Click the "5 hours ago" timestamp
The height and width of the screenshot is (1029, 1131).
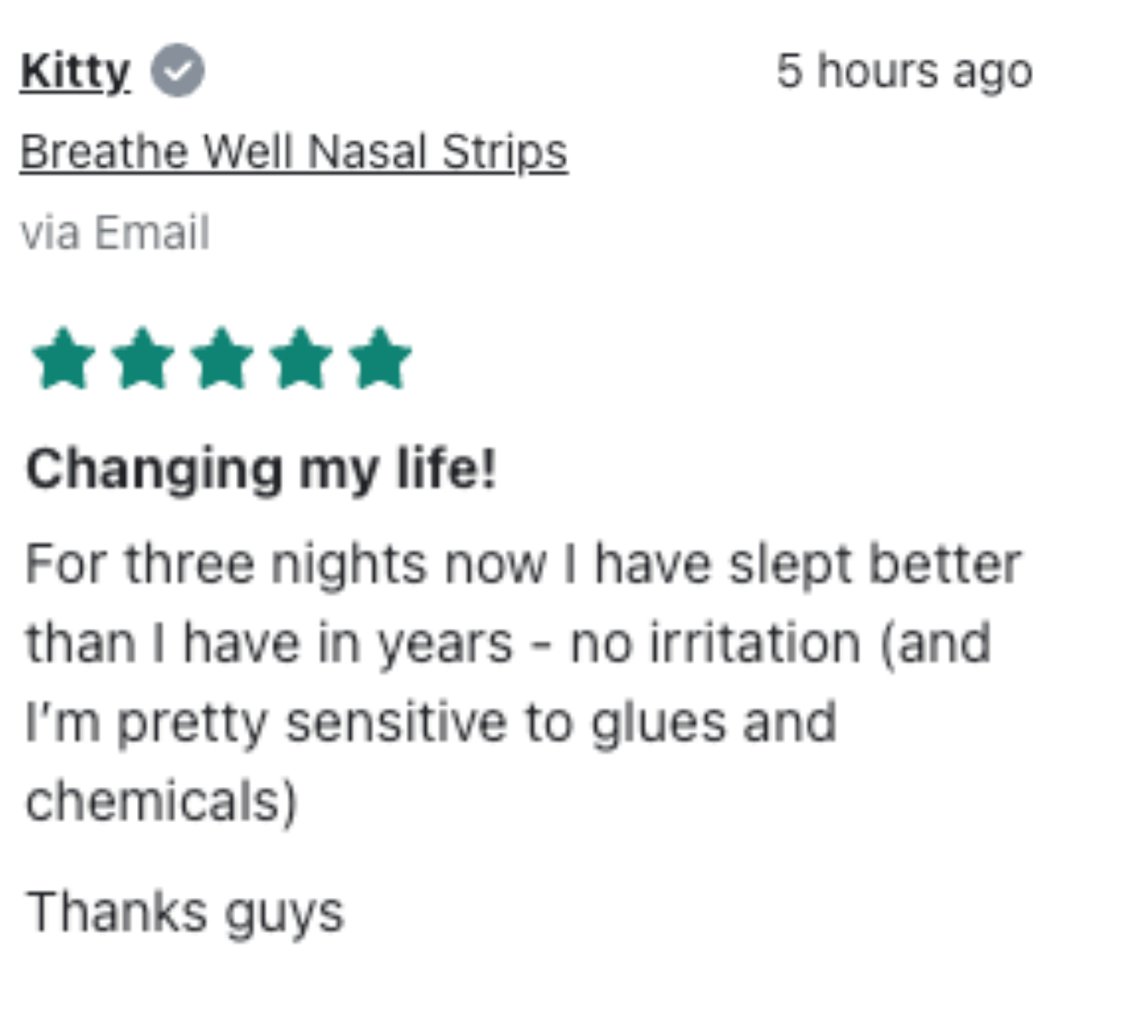(x=904, y=71)
